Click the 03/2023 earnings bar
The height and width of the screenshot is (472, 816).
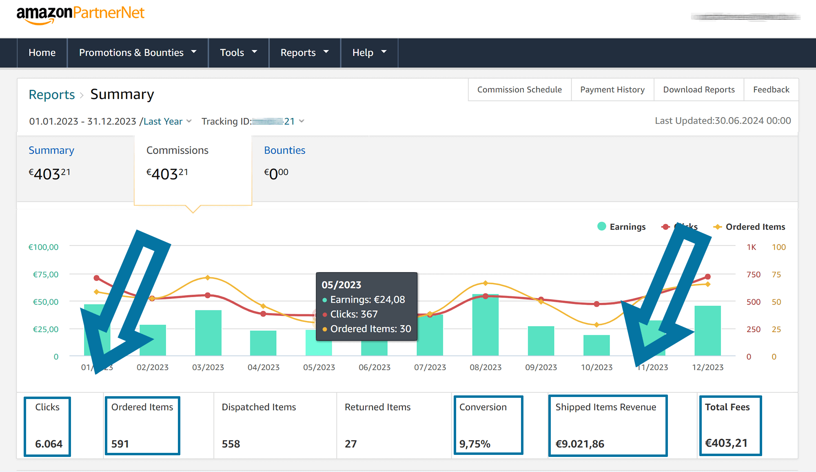(x=208, y=333)
